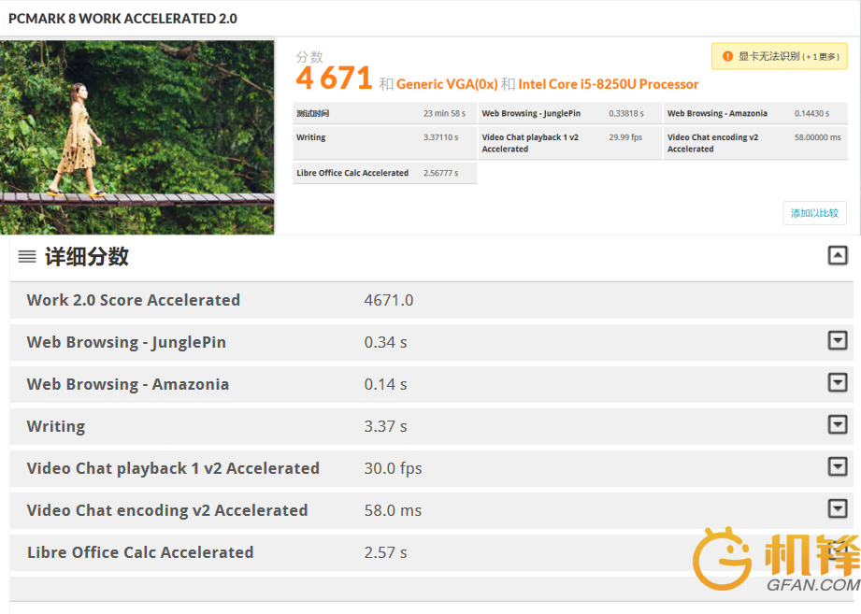
Task: Expand the Web Browsing - Amazonia detail row
Action: coord(838,383)
